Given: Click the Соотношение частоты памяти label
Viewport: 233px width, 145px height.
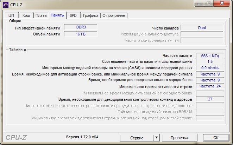Looking at the screenshot, I should point(147,61).
